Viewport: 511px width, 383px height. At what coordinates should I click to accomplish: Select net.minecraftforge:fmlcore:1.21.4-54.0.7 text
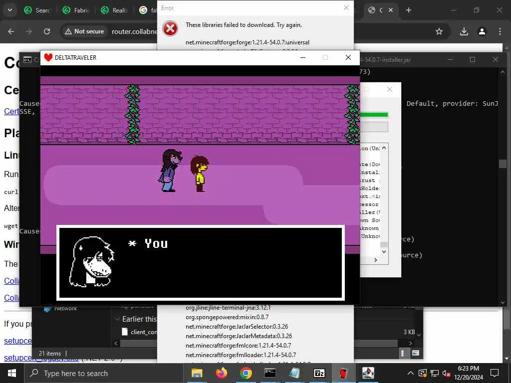click(238, 345)
